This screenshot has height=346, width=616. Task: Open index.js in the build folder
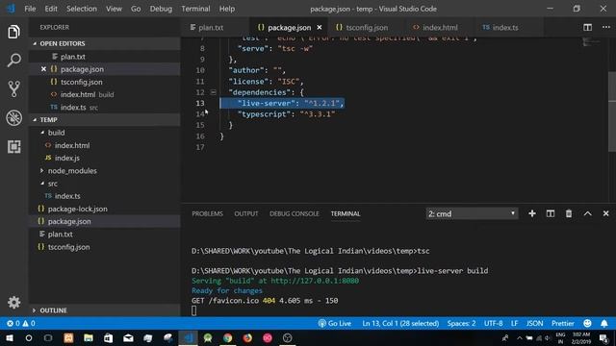[67, 158]
